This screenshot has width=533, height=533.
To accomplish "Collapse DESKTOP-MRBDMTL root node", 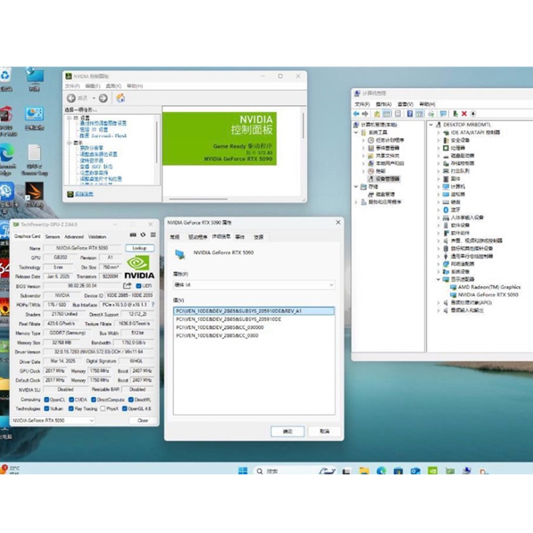I will [431, 125].
